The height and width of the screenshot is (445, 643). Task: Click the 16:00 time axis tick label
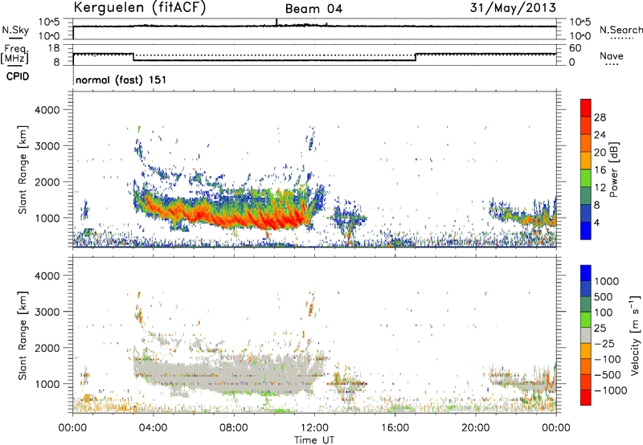(395, 428)
